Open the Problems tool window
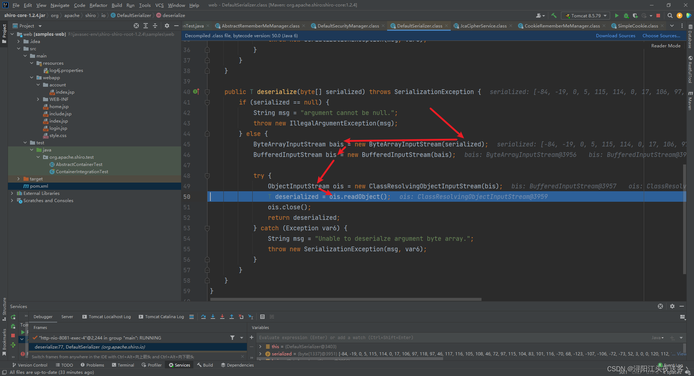 click(93, 365)
